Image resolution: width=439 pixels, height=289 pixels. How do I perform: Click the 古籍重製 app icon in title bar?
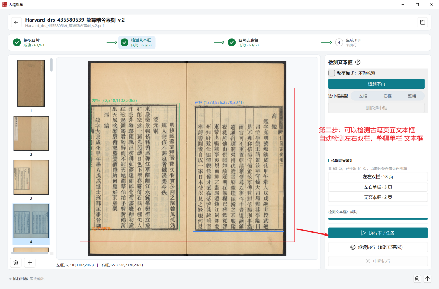(x=5, y=5)
